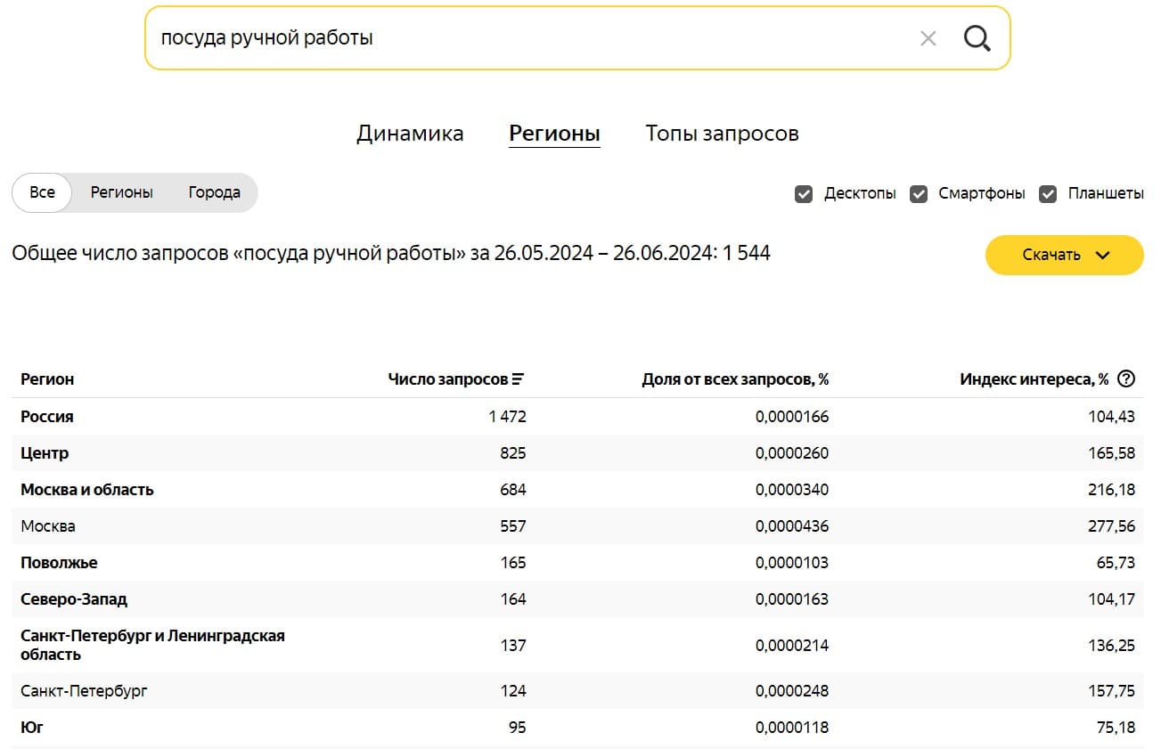
Task: Click sort icon next to Число запросов
Action: click(518, 379)
